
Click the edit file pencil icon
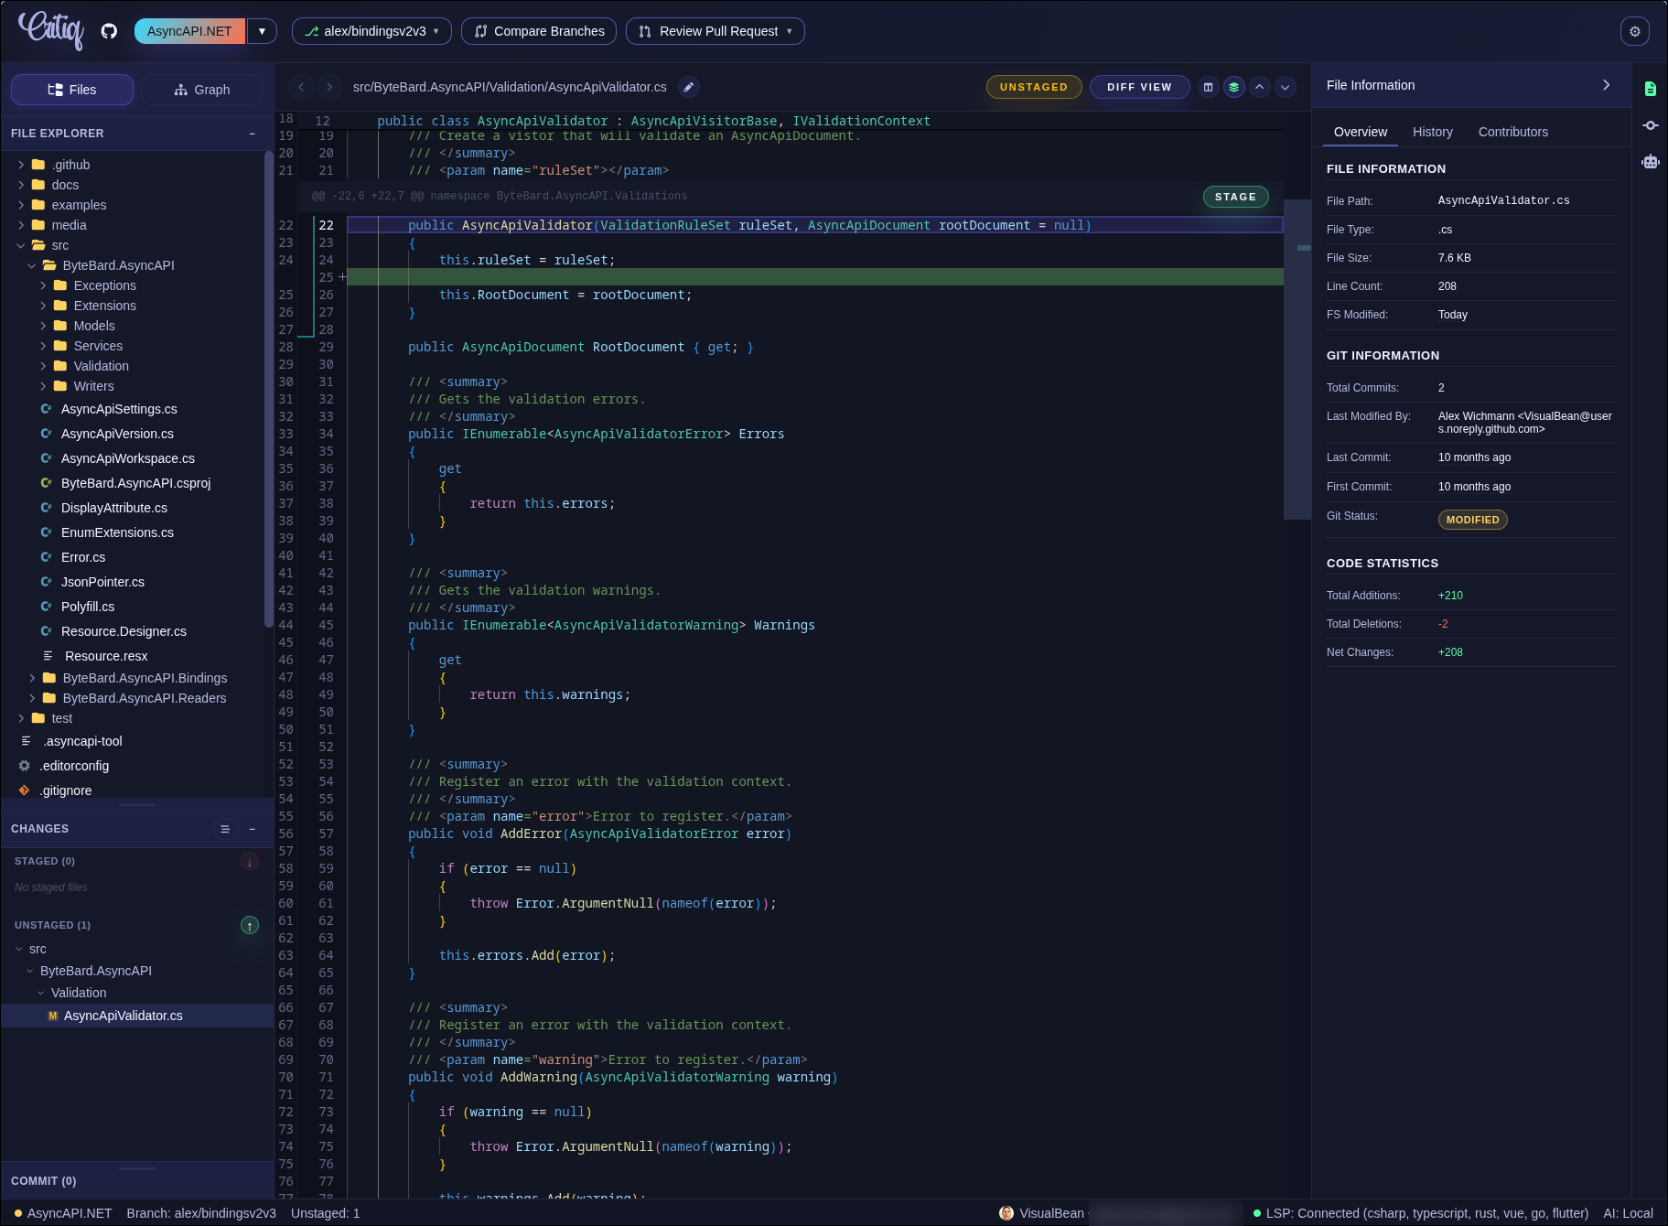(x=689, y=87)
